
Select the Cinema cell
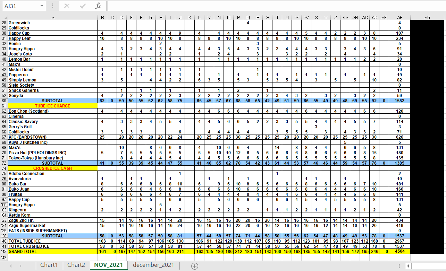(52, 116)
